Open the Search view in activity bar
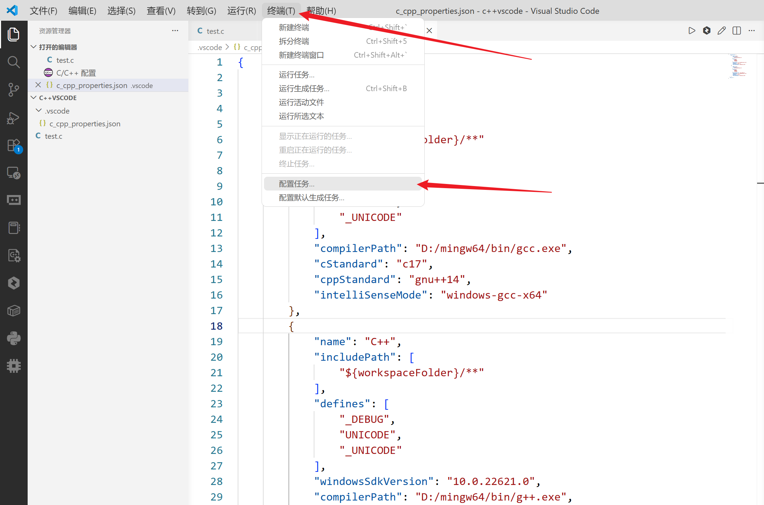 13,62
